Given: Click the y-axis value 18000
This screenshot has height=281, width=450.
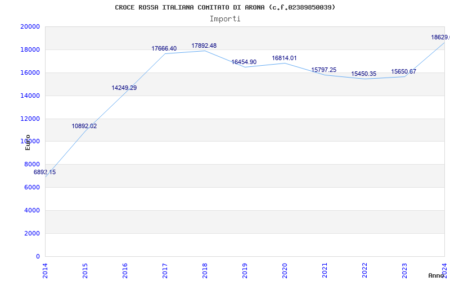Looking at the screenshot, I should pos(30,49).
